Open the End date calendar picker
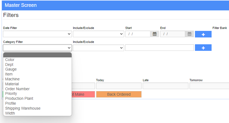 pos(190,34)
